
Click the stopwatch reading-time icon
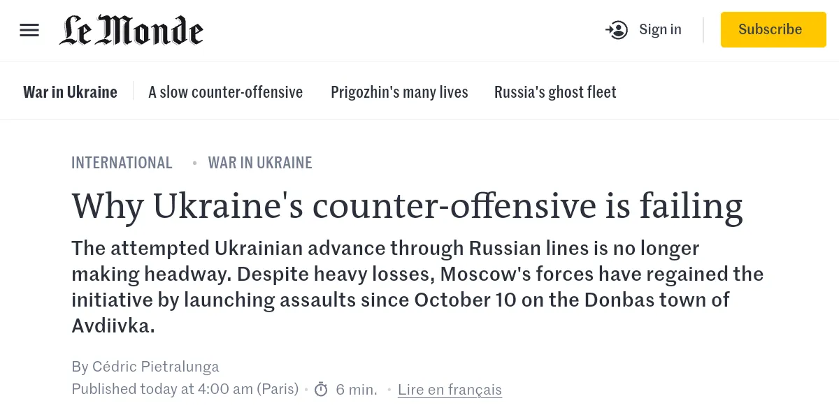(x=321, y=389)
